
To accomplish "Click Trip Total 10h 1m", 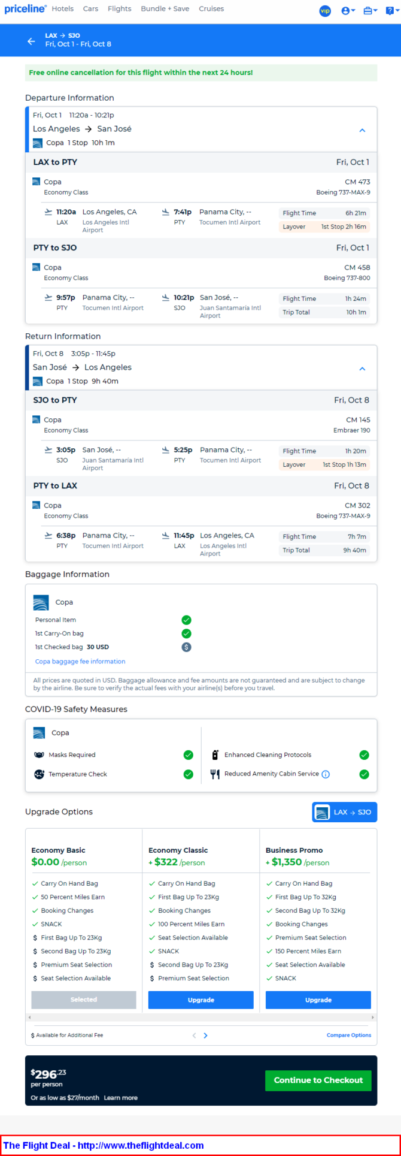I will (324, 312).
